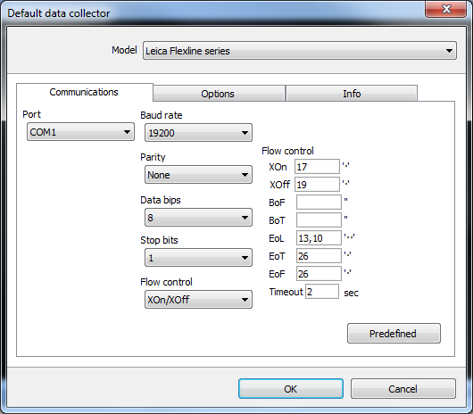Click the Stop bits label
The image size is (473, 414).
coord(159,240)
